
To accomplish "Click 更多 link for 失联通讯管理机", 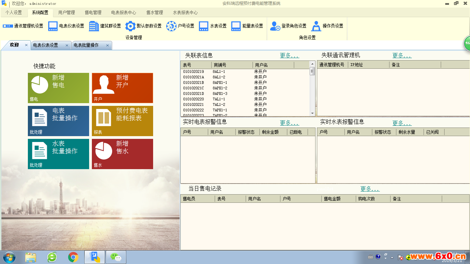I will tap(402, 55).
